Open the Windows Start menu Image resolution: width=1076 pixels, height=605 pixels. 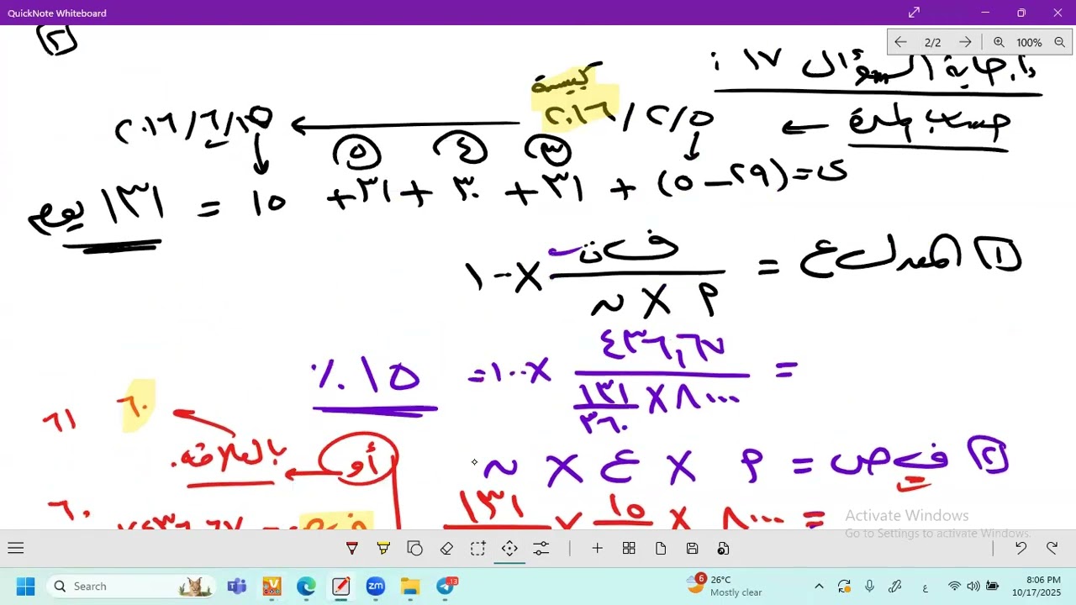coord(25,586)
